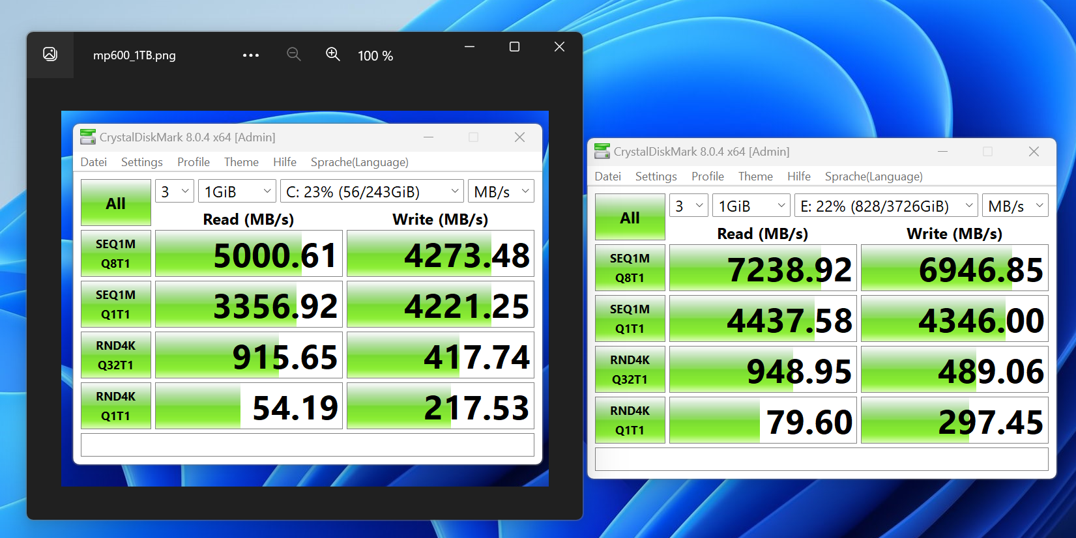The width and height of the screenshot is (1076, 538).
Task: Click write value 217.53 in the photo
Action: 441,406
